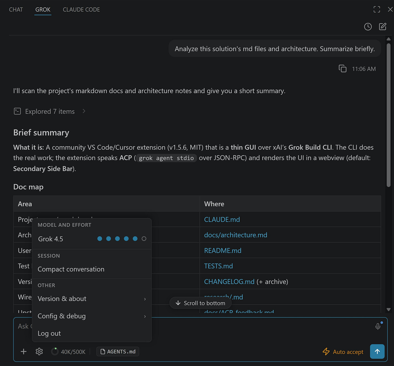Screen dimensions: 394x366
Task: Click the Doc map heading
Action: (28, 187)
